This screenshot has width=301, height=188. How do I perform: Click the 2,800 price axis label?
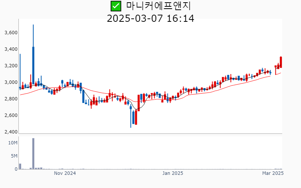click(11, 99)
